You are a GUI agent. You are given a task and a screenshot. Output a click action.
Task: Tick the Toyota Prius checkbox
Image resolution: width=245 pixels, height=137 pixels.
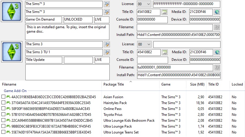4,114
